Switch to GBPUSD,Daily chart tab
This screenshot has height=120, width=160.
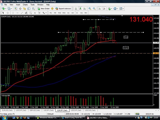[x=35, y=111]
